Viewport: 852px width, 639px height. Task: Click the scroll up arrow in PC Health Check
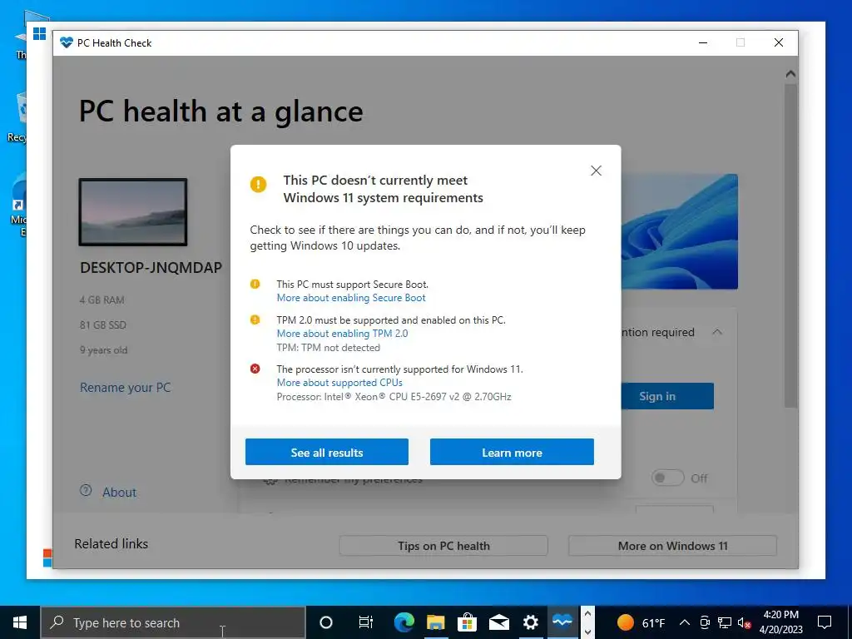coord(790,73)
